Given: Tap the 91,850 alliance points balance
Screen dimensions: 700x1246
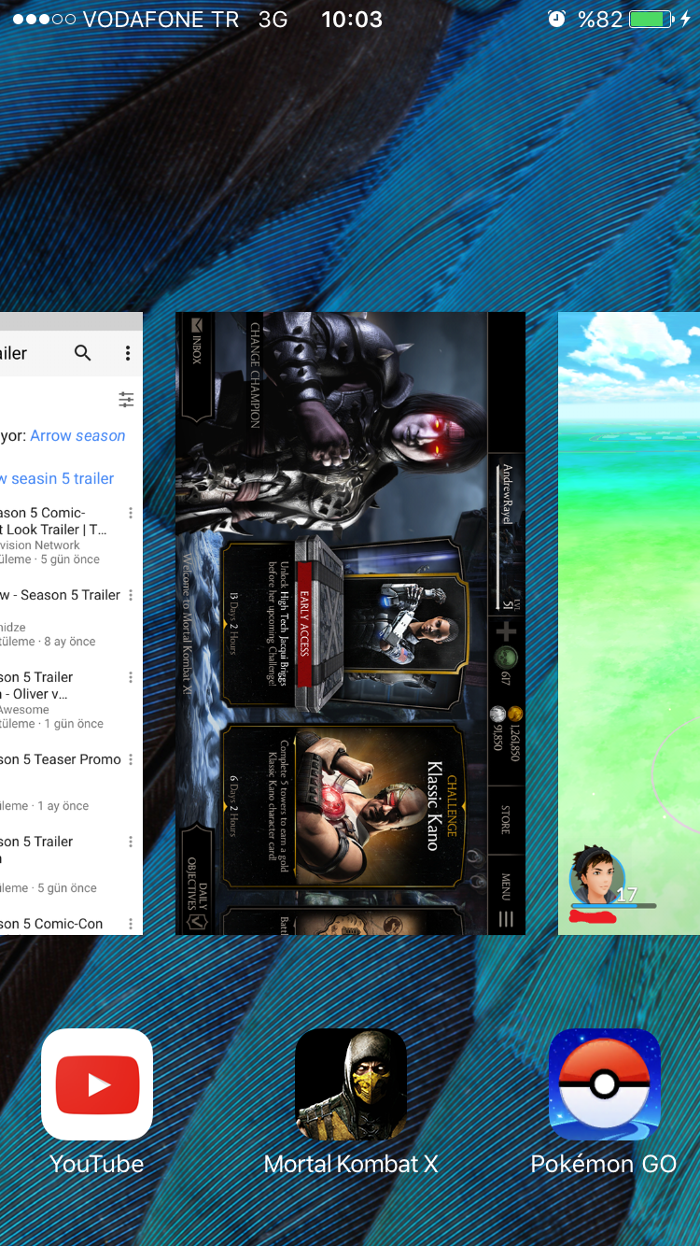Looking at the screenshot, I should (x=497, y=729).
